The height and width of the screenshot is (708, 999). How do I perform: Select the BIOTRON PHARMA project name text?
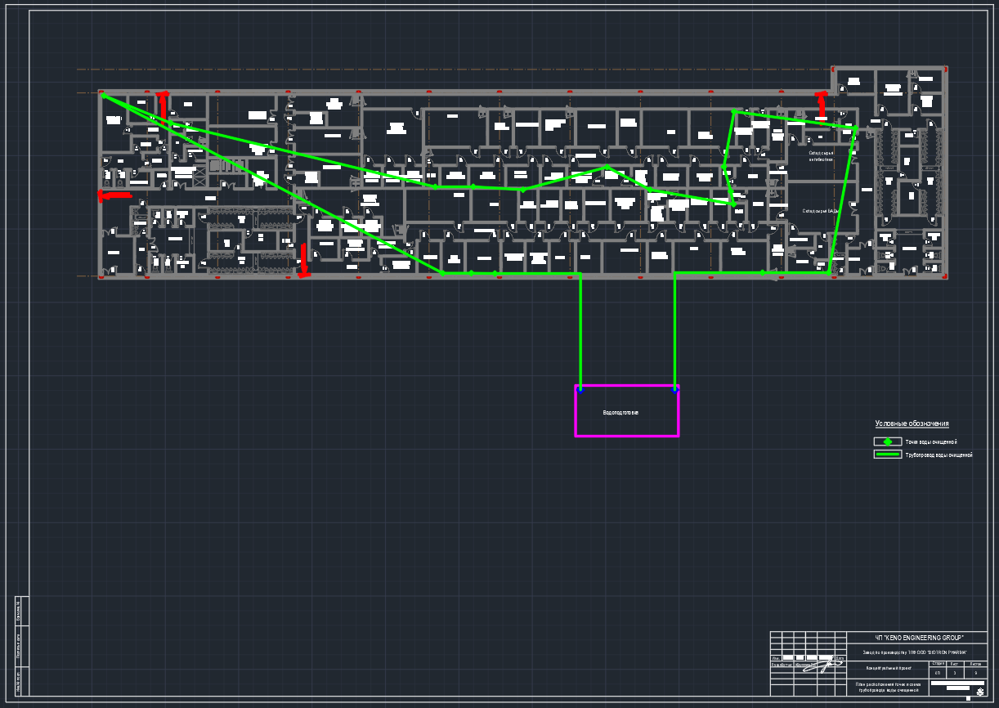tap(914, 652)
